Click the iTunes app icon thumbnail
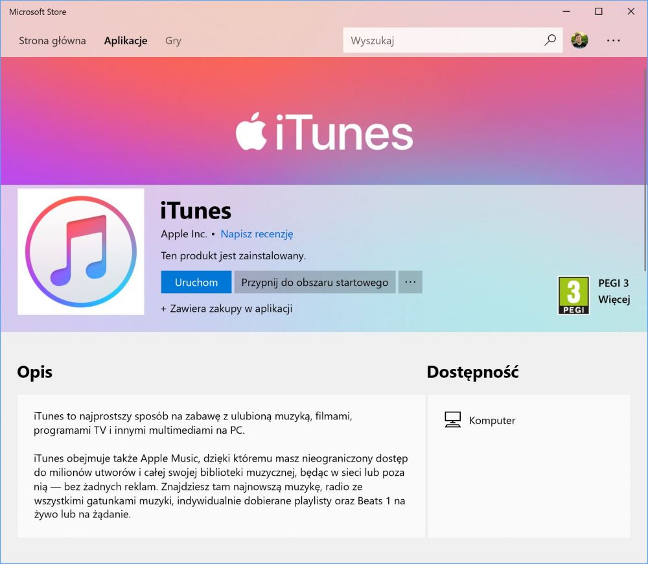This screenshot has height=564, width=648. 81,252
